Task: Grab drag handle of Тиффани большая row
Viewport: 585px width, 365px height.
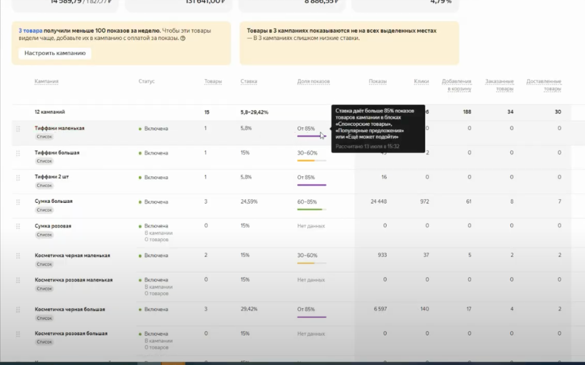Action: (x=18, y=153)
